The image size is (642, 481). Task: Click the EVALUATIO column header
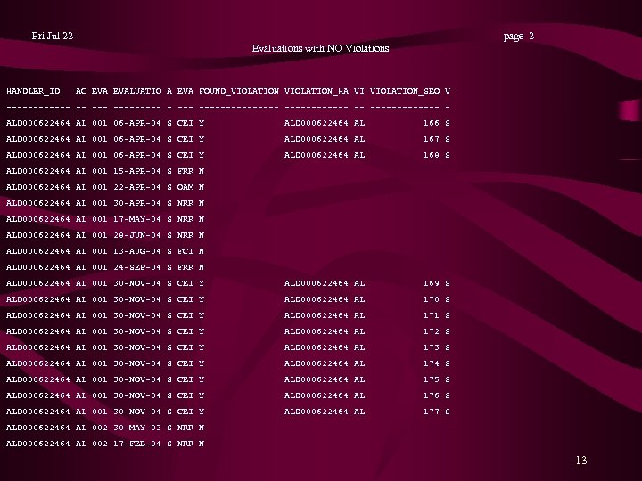click(x=137, y=91)
